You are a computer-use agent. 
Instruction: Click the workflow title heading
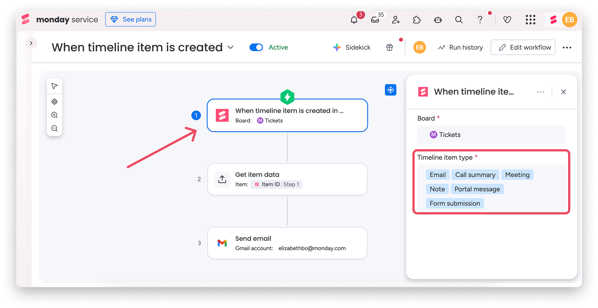click(137, 48)
